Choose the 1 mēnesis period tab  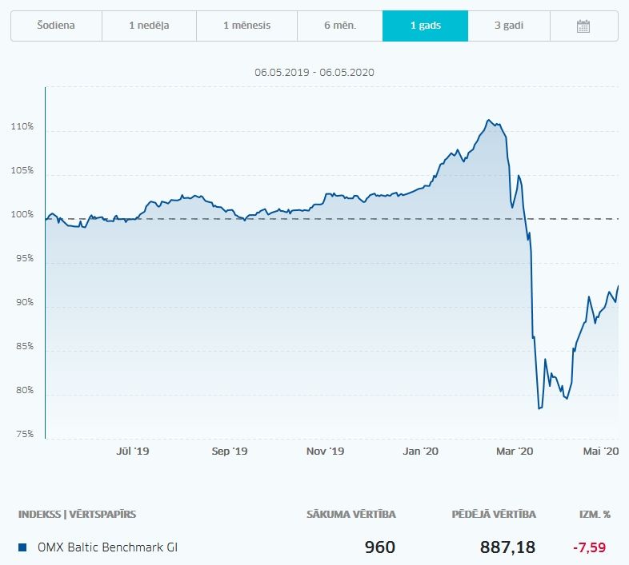(246, 26)
